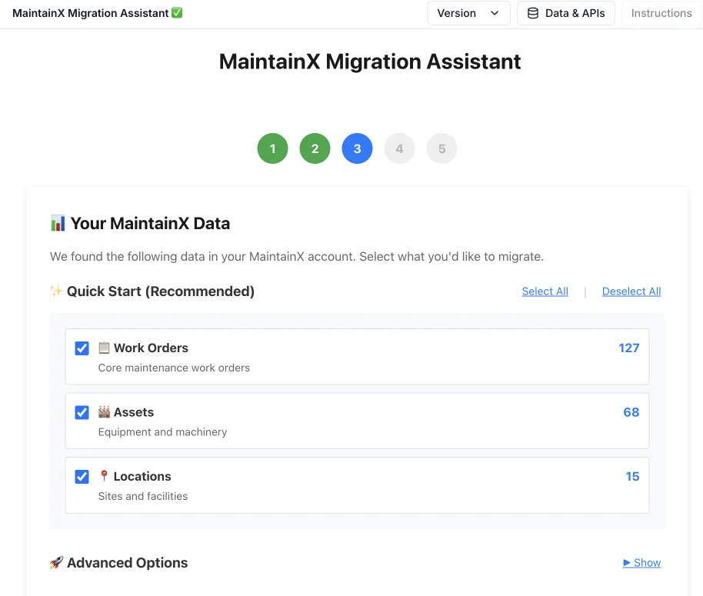Image resolution: width=703 pixels, height=596 pixels.
Task: Click the rocket icon by Advanced Options
Action: coord(56,563)
